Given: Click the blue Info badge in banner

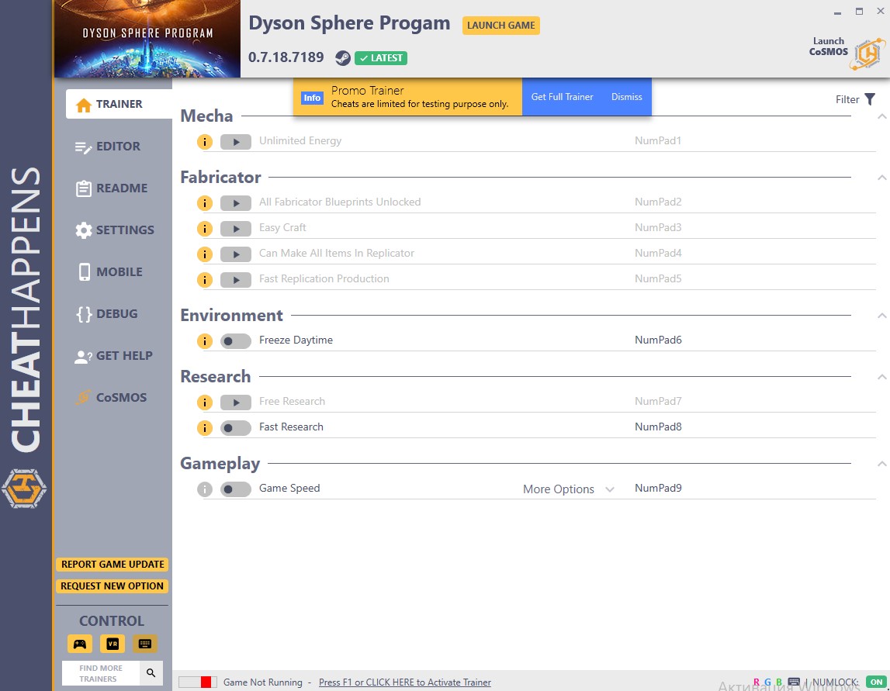Looking at the screenshot, I should click(x=312, y=98).
